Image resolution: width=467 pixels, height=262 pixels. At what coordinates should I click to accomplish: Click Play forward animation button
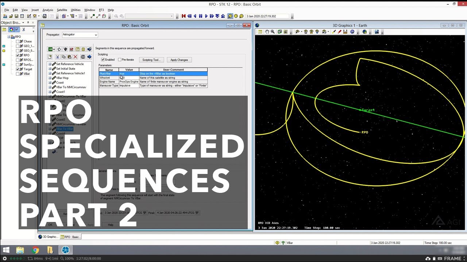tap(206, 16)
